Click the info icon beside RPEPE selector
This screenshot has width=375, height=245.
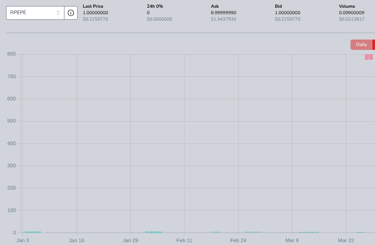click(71, 13)
